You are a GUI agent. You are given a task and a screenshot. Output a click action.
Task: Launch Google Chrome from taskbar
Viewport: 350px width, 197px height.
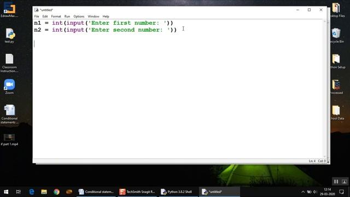[x=56, y=192]
